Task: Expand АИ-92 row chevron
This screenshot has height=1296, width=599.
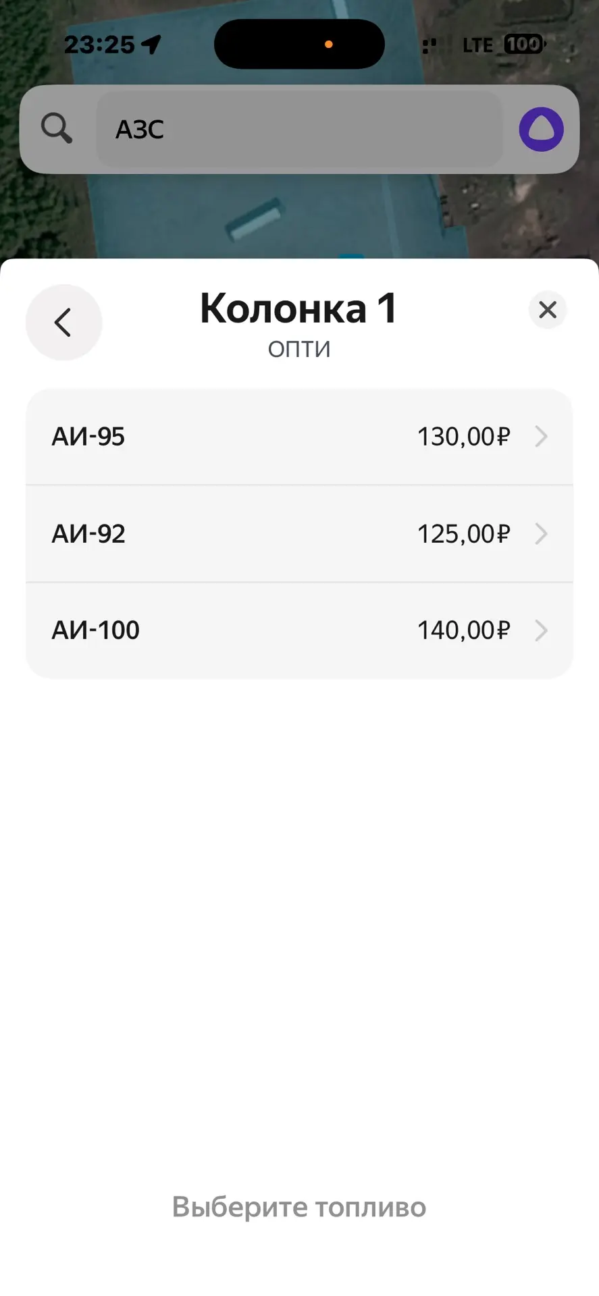Action: pyautogui.click(x=541, y=534)
